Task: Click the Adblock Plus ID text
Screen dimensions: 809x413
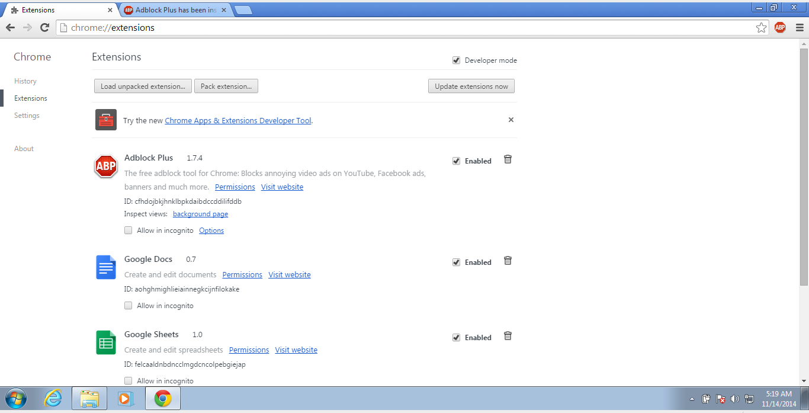Action: point(183,201)
